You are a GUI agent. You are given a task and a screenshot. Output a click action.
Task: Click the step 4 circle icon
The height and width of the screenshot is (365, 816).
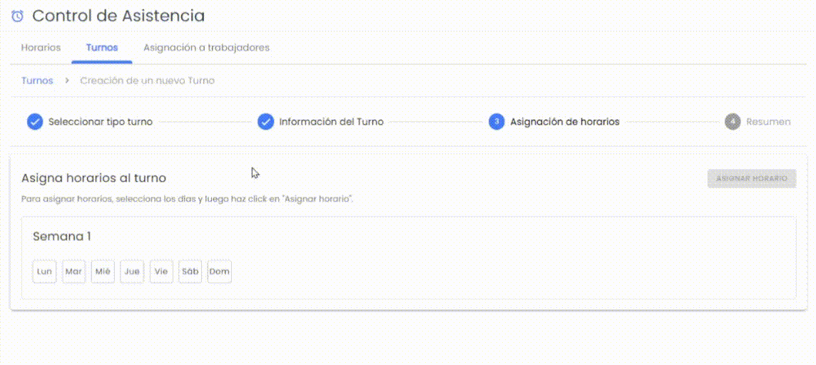pyautogui.click(x=733, y=122)
